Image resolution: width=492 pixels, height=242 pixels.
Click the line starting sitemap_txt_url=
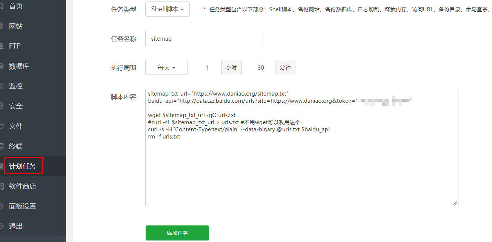pos(218,93)
